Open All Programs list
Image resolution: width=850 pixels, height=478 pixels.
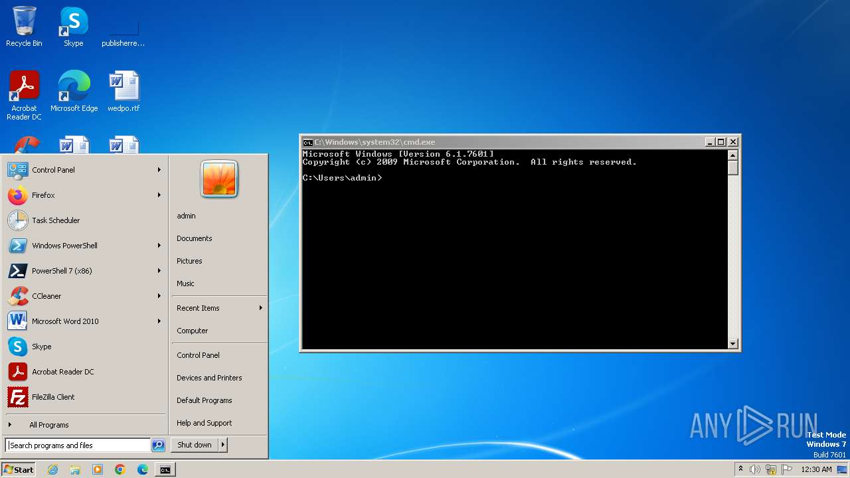(85, 425)
